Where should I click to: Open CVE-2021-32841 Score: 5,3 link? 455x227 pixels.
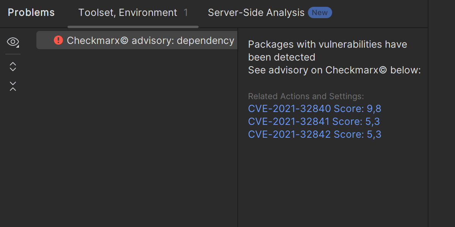314,121
